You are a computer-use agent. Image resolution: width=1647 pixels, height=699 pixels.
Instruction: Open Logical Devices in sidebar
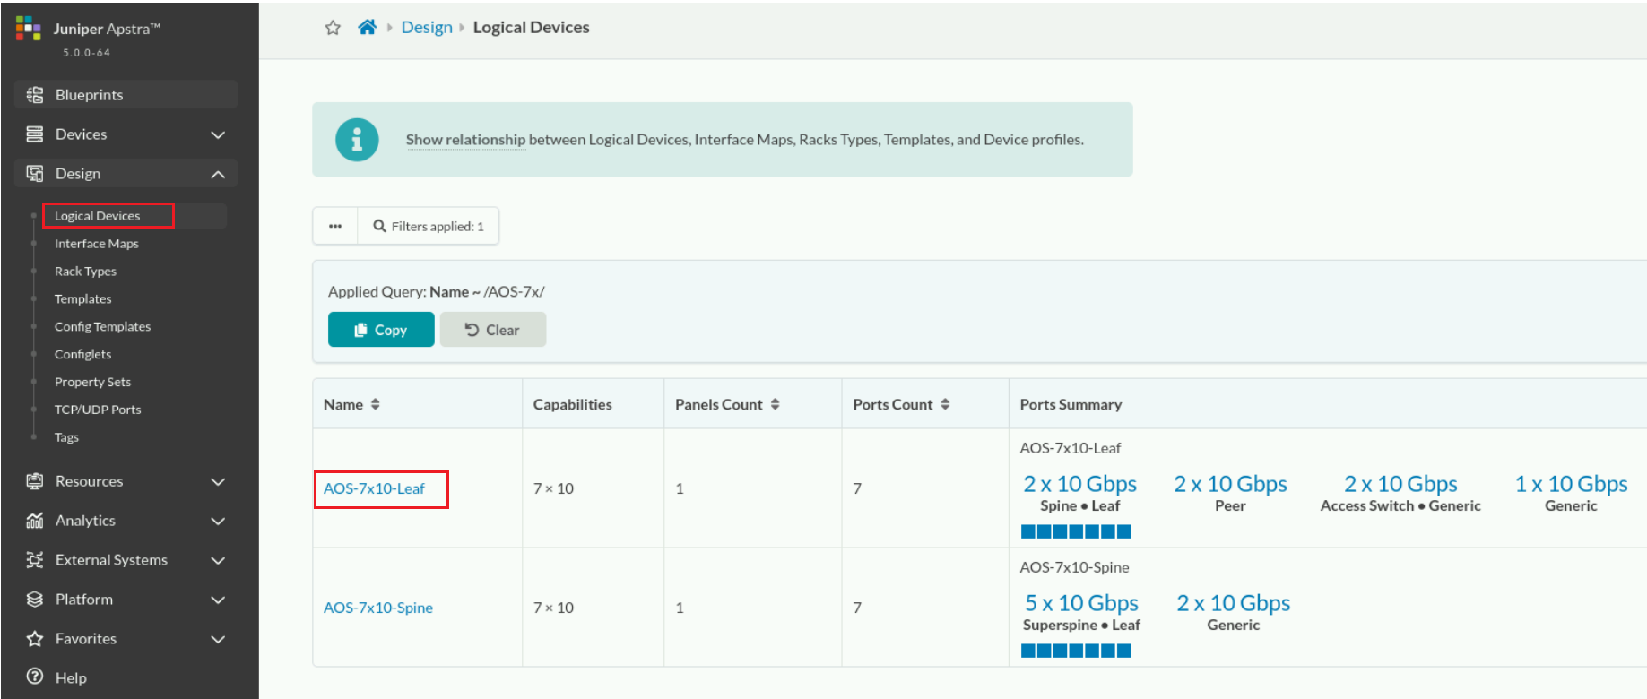click(x=97, y=216)
